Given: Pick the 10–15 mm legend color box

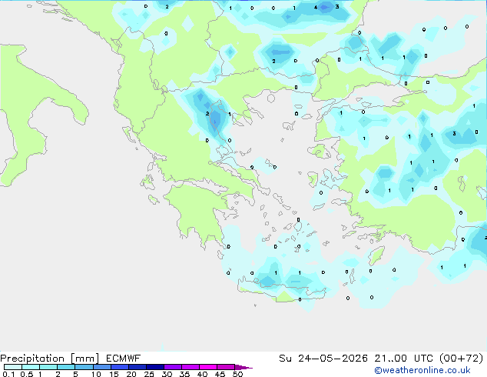Looking at the screenshot, I should 101,367.
